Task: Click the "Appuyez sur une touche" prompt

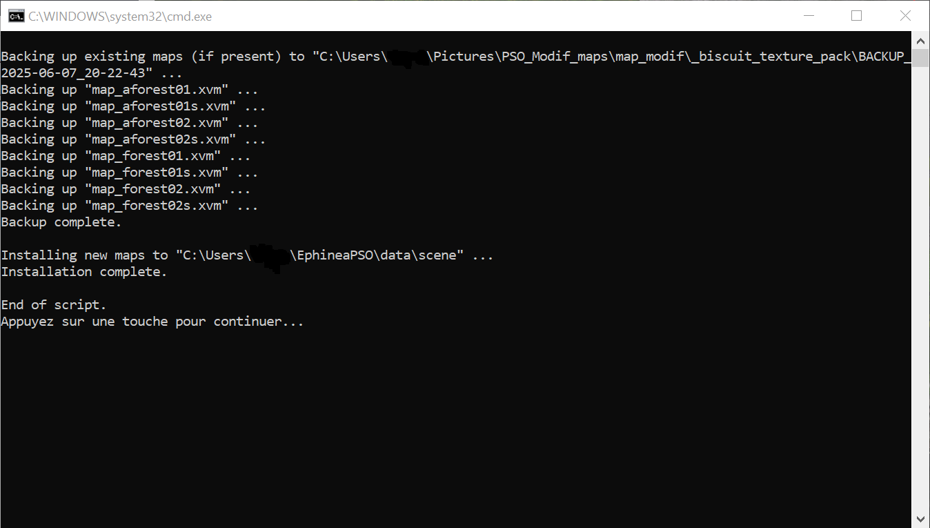Action: point(152,322)
